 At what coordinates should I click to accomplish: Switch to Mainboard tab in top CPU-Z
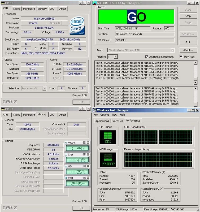point(29,9)
